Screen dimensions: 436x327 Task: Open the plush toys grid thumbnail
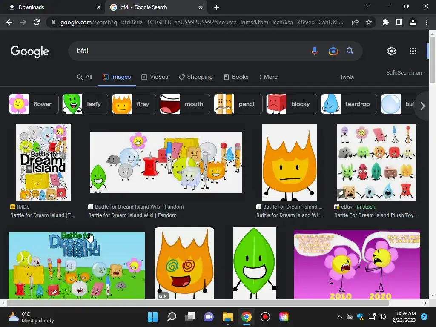click(x=376, y=163)
